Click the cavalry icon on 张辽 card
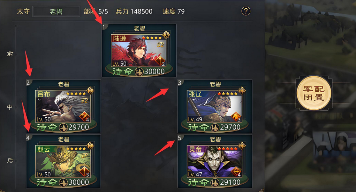This screenshot has height=192, width=356. 236,116
